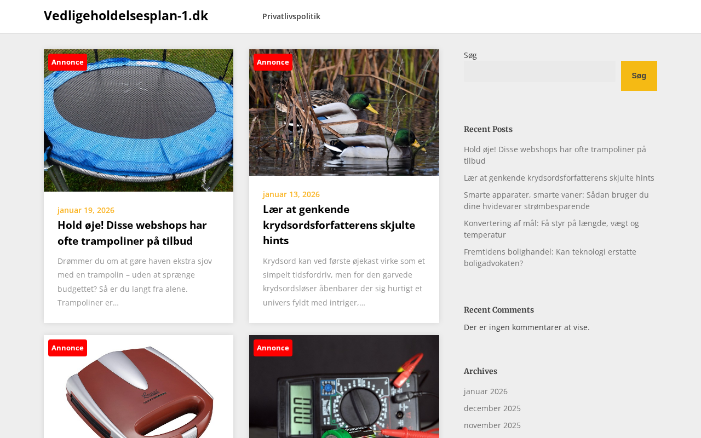Click the Annonce badge on ducks post
Viewport: 701px width, 438px height.
click(x=273, y=62)
